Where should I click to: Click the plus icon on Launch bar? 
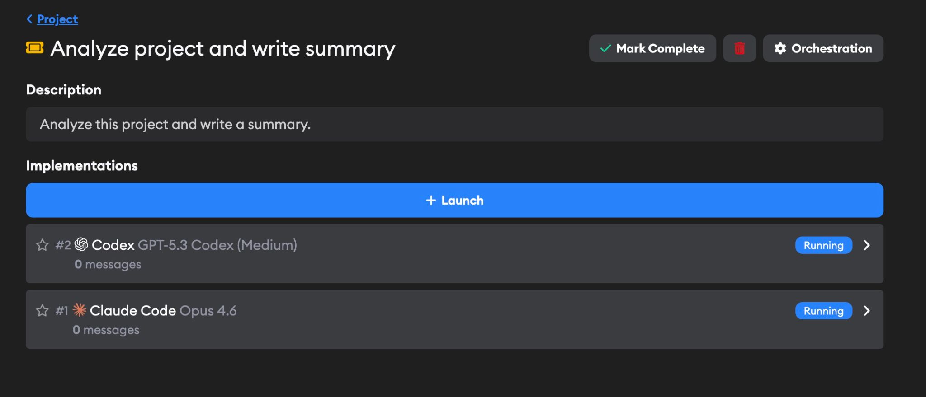click(431, 200)
